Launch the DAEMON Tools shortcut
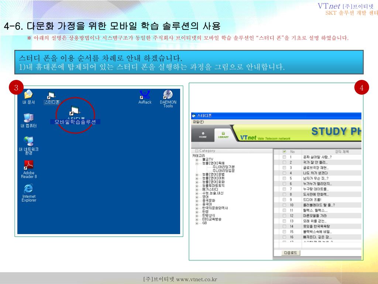 [x=168, y=98]
